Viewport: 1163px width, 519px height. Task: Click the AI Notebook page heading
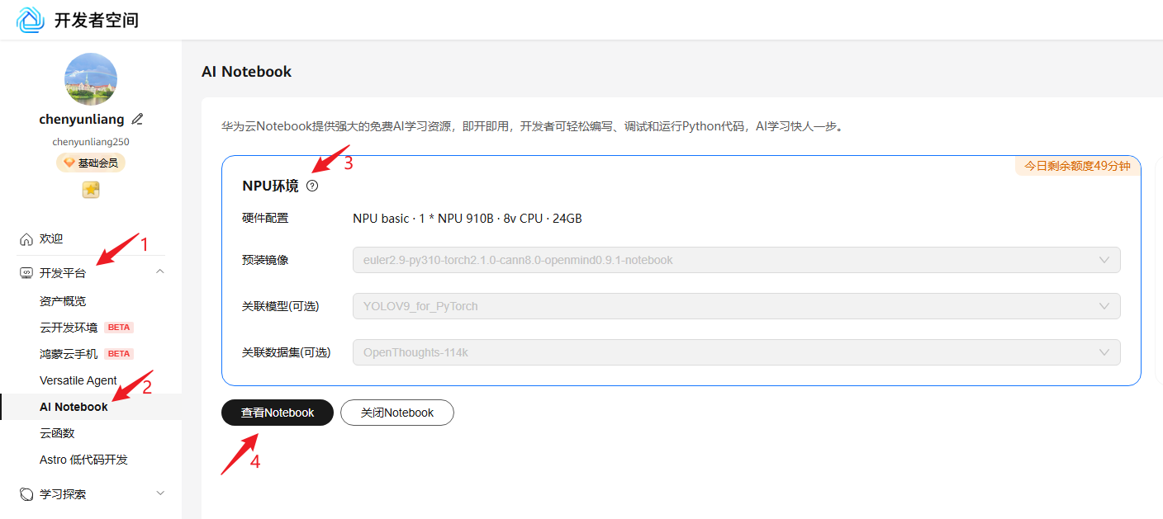[246, 72]
